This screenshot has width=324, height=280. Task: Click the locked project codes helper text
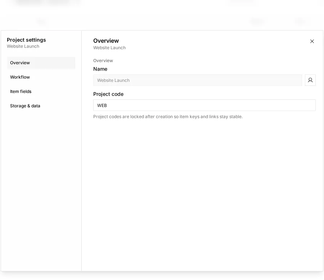168,117
